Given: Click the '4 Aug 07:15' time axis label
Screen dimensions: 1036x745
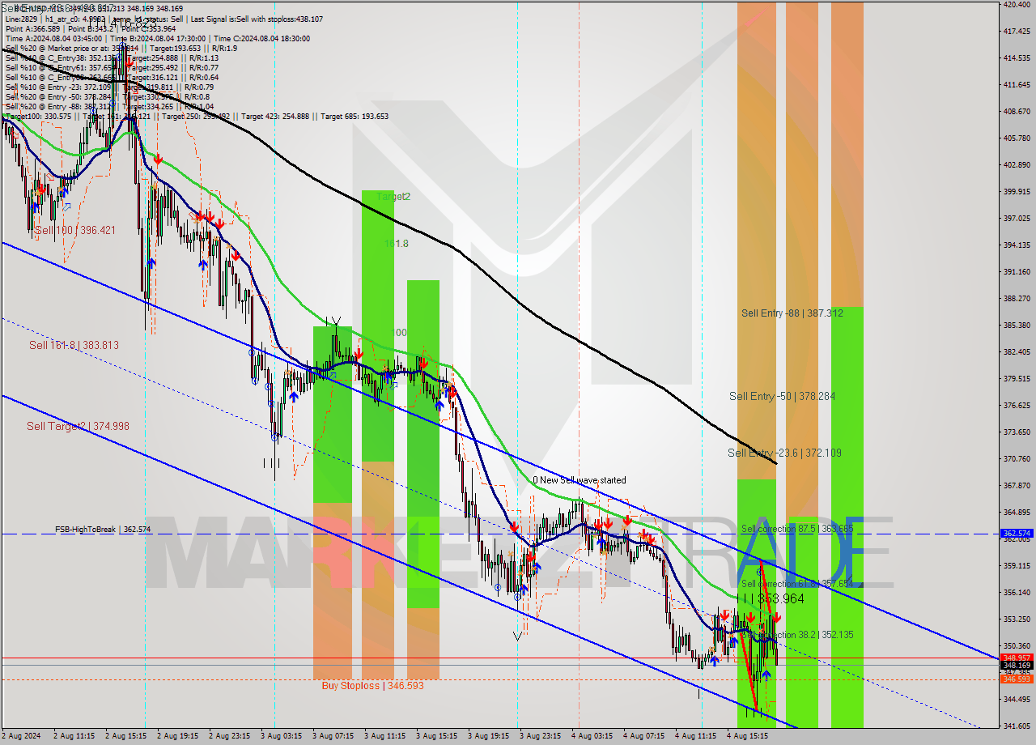Looking at the screenshot, I should pyautogui.click(x=643, y=737).
